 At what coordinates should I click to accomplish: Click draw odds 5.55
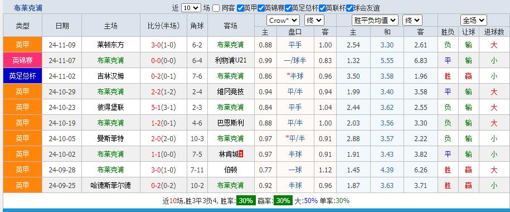pos(387,60)
